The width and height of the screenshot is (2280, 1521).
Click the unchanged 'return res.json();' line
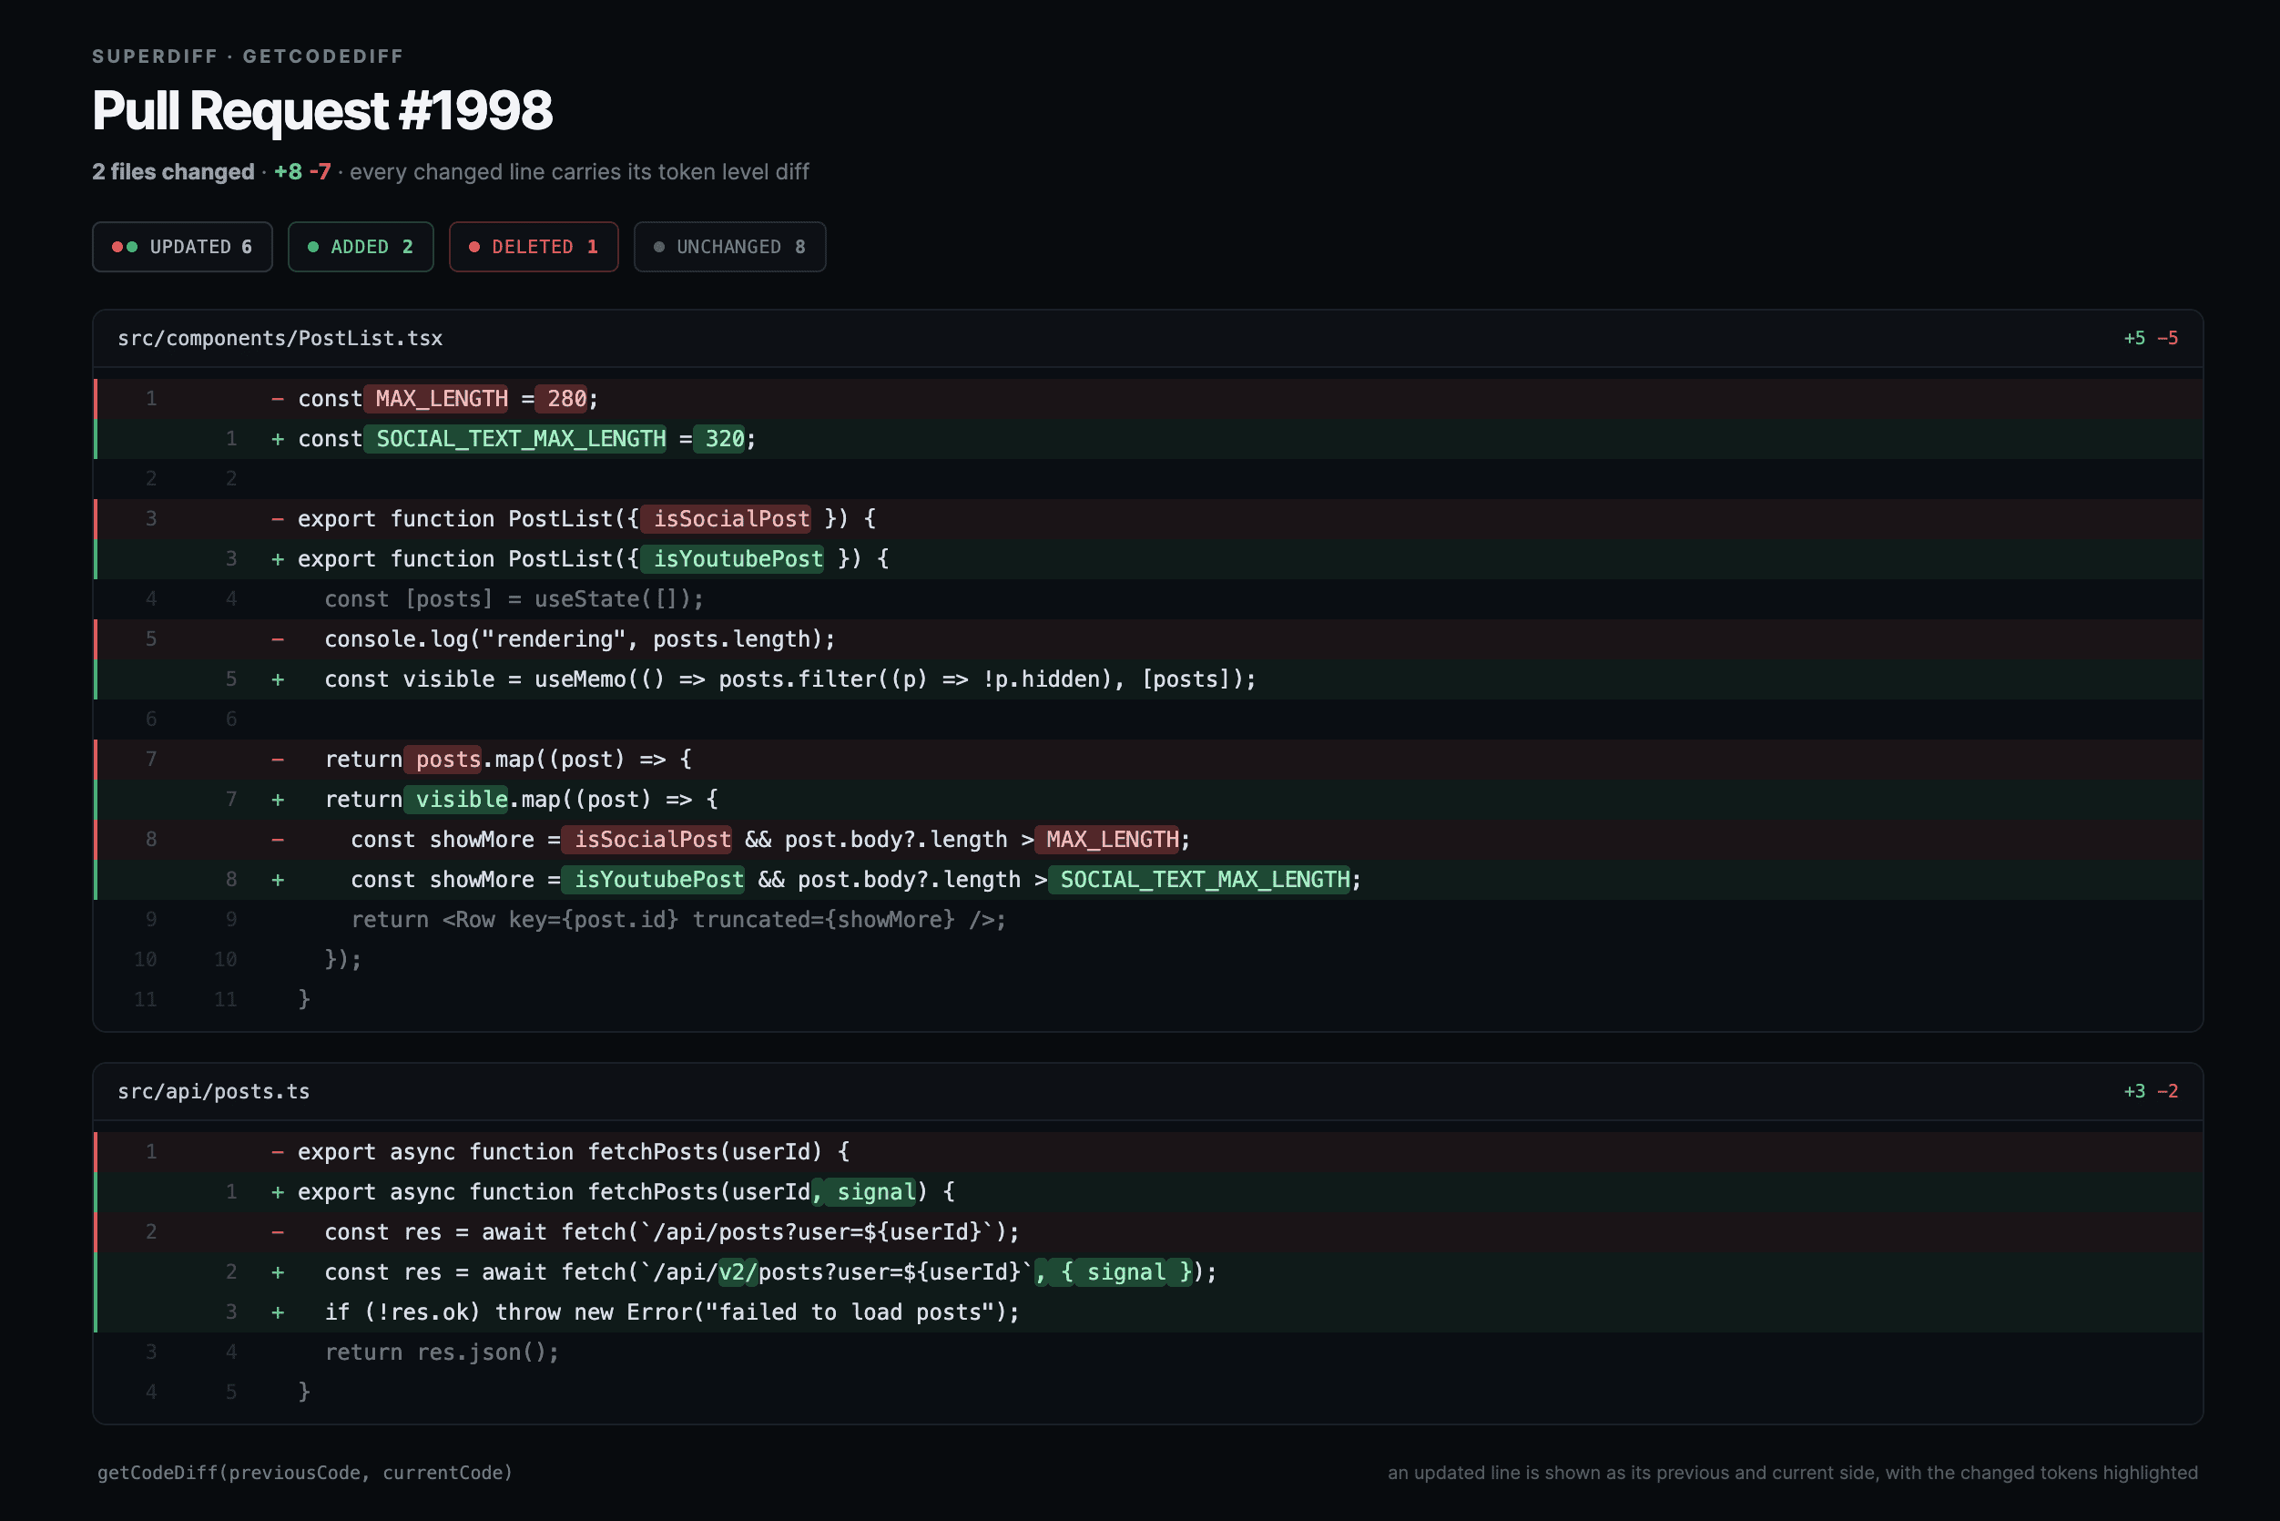(x=1147, y=1353)
